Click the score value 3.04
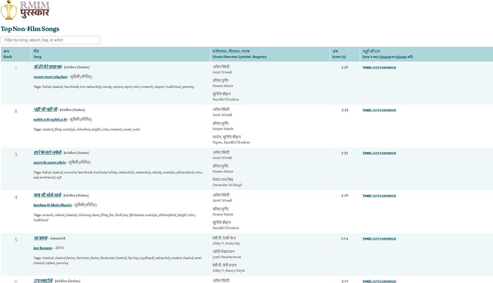The image size is (493, 283). pyautogui.click(x=345, y=238)
